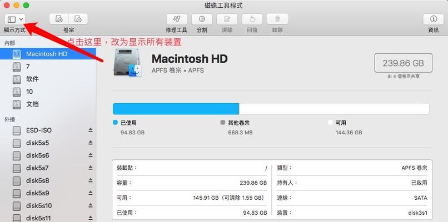Viewport: 448px width, 222px height.
Task: Click the 239.86 GB capacity box
Action: point(403,63)
